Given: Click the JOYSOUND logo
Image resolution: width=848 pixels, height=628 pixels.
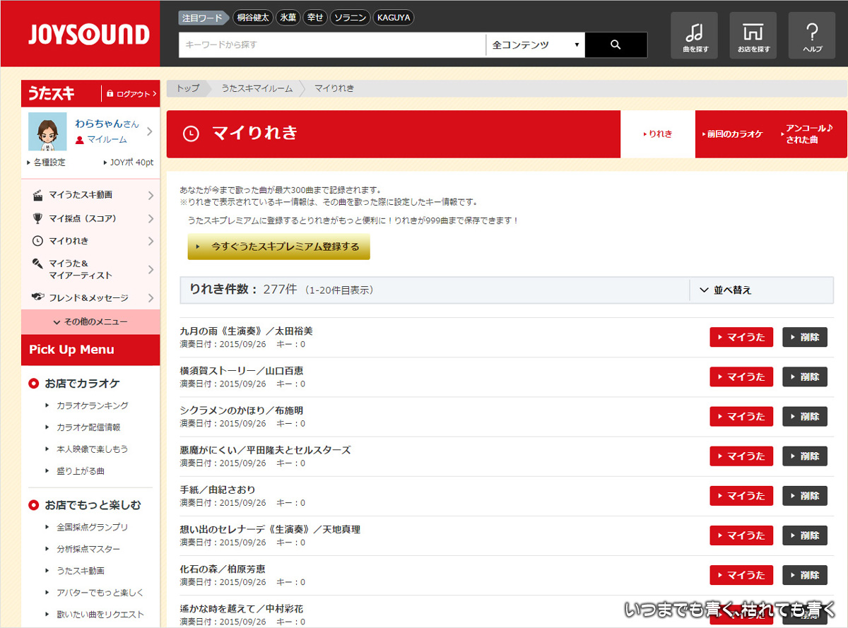Looking at the screenshot, I should [89, 35].
